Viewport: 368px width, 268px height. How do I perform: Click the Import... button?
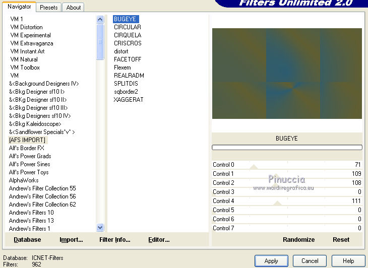71,240
